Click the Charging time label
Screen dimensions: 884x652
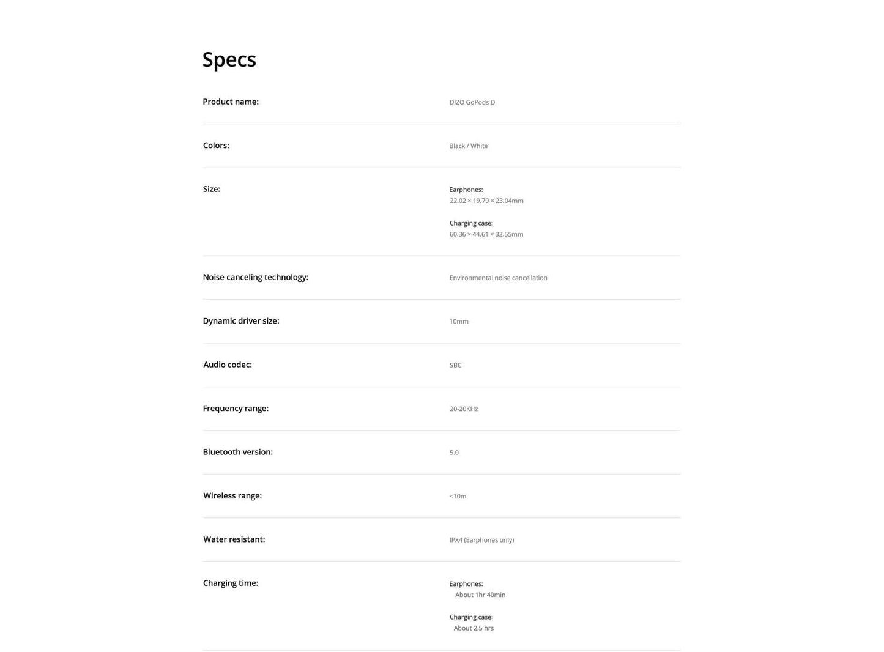pyautogui.click(x=231, y=583)
